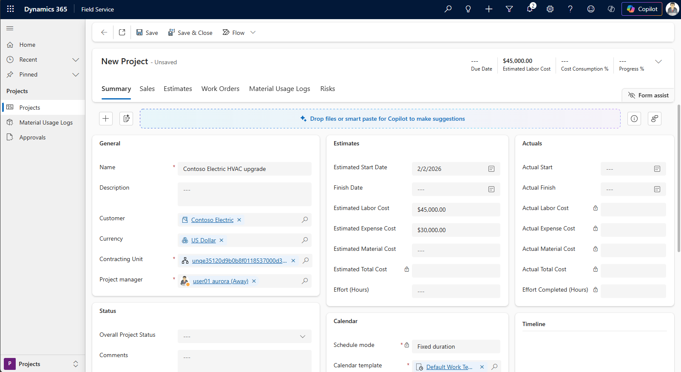Open the settings gear
Viewport: 681px width, 372px height.
coord(550,9)
